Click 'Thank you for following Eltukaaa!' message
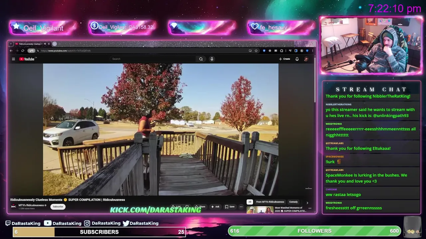The width and height of the screenshot is (426, 239). click(x=358, y=148)
